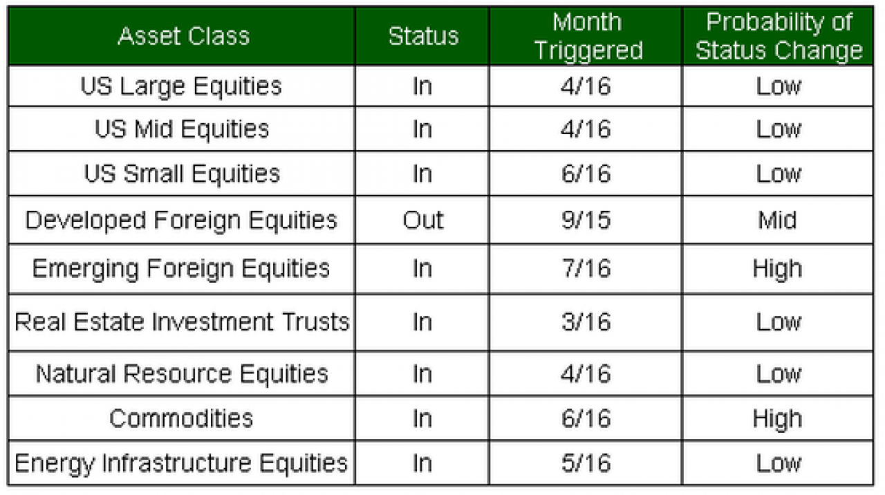Screen dimensions: 885x495
Task: Select the Emerging Foreign Equities cell
Action: [x=183, y=268]
